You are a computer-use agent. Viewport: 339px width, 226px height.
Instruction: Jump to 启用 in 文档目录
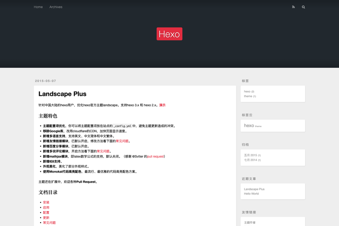(x=46, y=207)
